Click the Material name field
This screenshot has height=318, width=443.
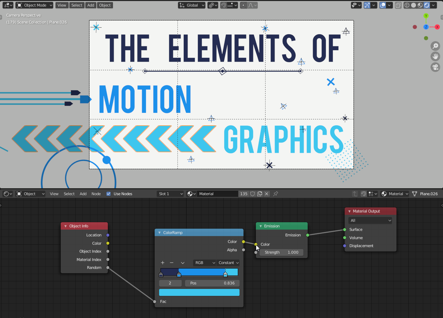pos(218,194)
